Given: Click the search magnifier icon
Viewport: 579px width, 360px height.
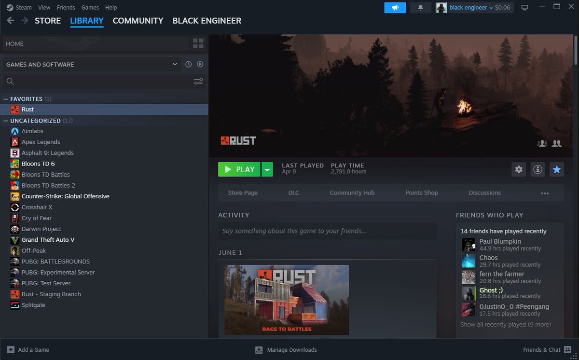Looking at the screenshot, I should [x=10, y=81].
